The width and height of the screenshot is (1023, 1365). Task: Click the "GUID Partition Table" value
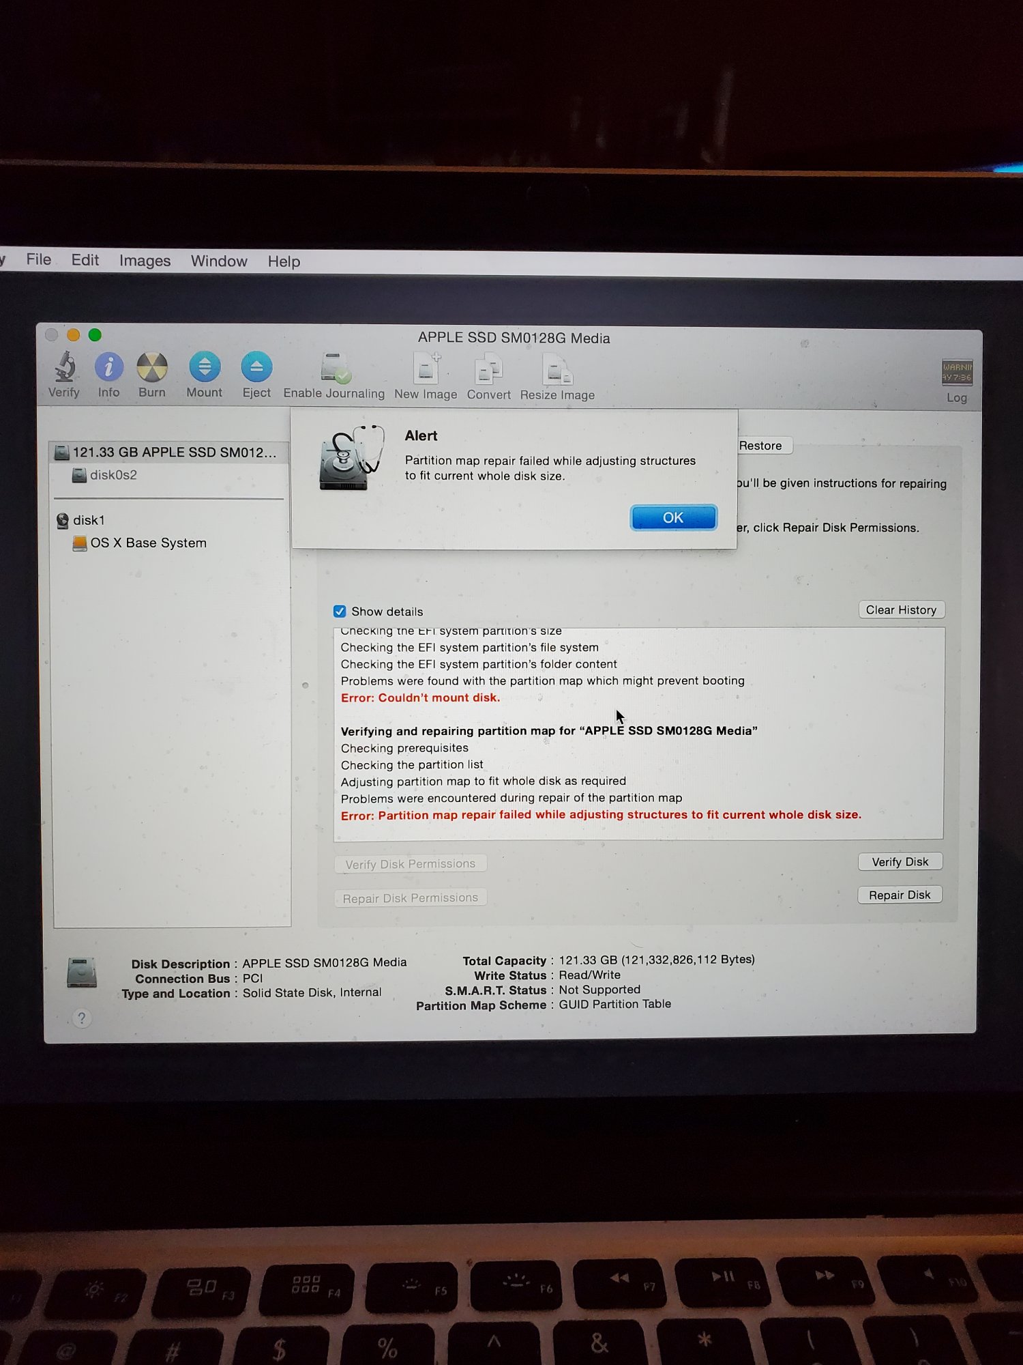click(x=615, y=1004)
